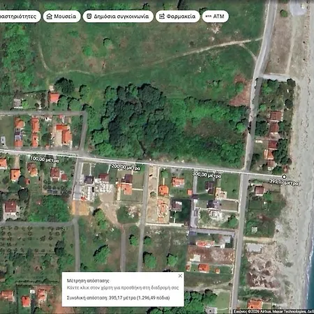Click the Συνολική απόσταση total distance text
The image size is (314, 314).
(x=119, y=298)
